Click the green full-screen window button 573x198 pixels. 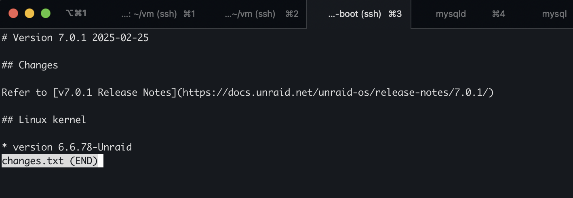click(x=46, y=13)
